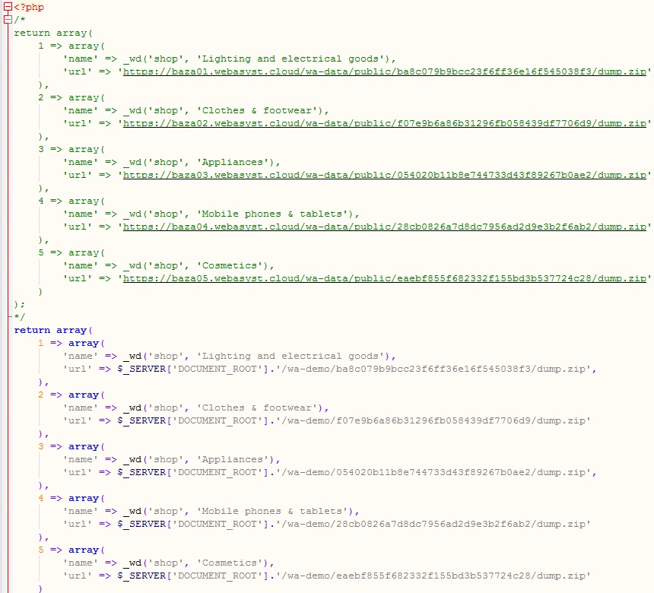Click green 'Appliances' string in comment block
654x593 pixels.
233,162
